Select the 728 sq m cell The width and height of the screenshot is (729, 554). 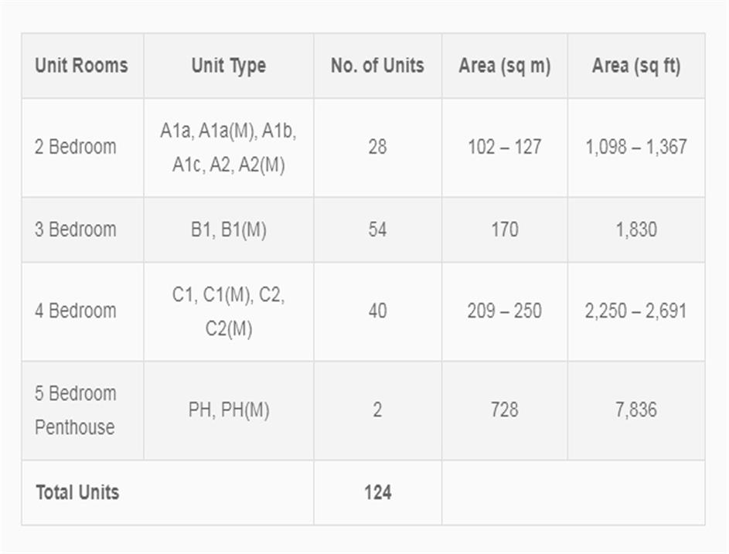(504, 410)
